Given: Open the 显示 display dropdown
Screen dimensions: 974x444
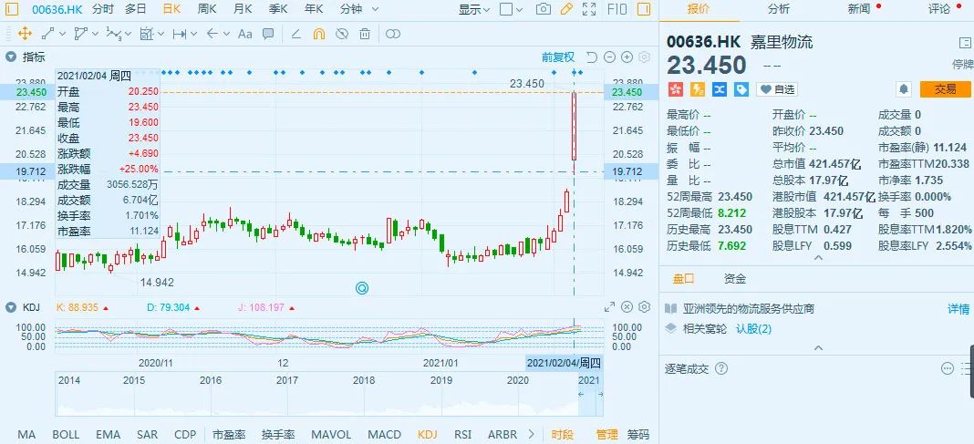Looking at the screenshot, I should [474, 9].
